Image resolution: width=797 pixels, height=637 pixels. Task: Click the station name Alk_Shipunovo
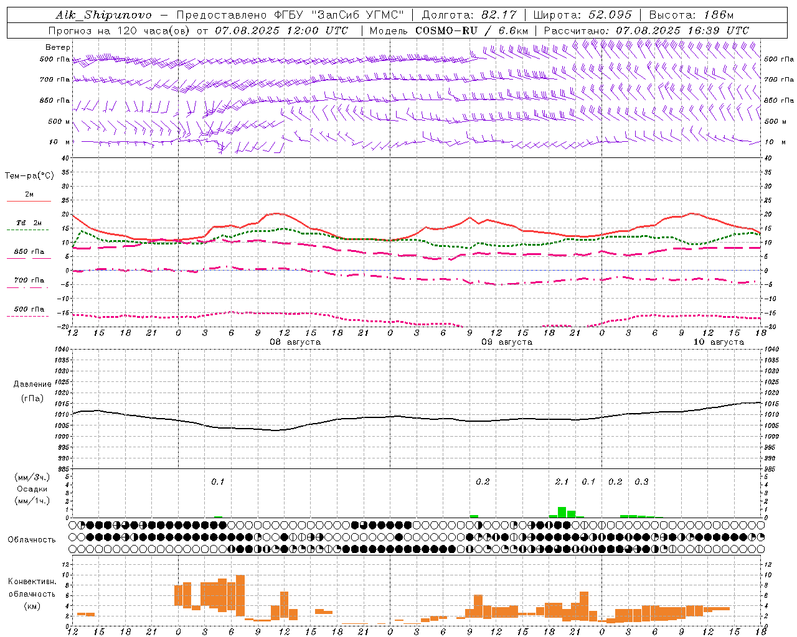tap(103, 15)
